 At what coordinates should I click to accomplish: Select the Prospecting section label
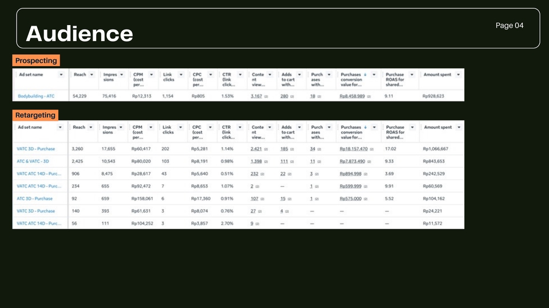coord(35,60)
